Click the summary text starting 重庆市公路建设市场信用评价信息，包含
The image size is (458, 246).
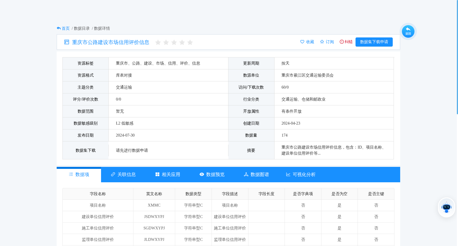[x=333, y=150]
